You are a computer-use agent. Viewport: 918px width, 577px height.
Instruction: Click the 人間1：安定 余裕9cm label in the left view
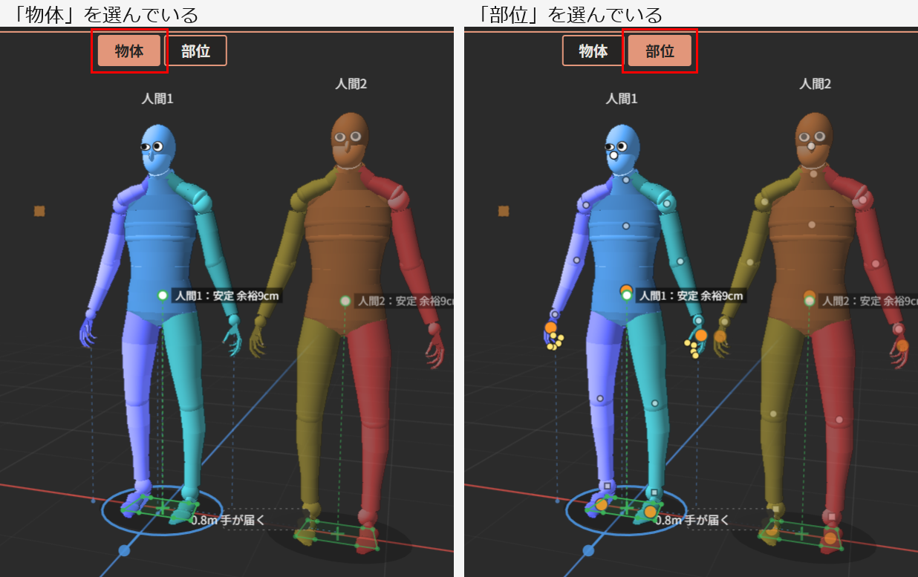point(227,296)
